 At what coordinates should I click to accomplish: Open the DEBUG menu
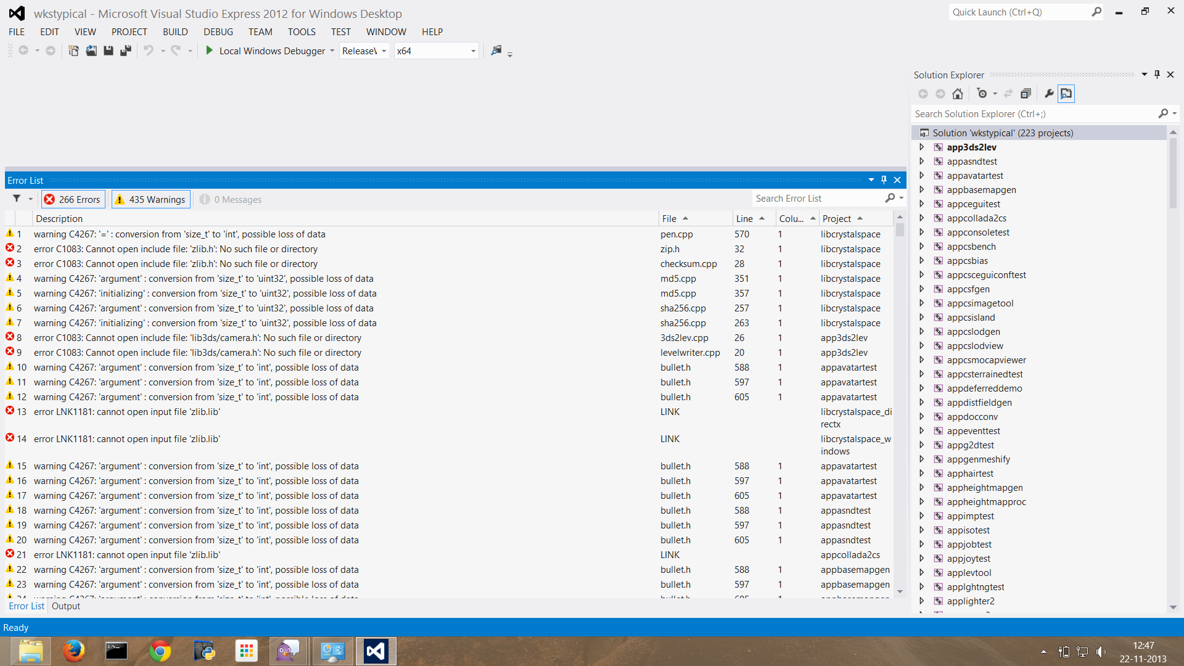(218, 31)
